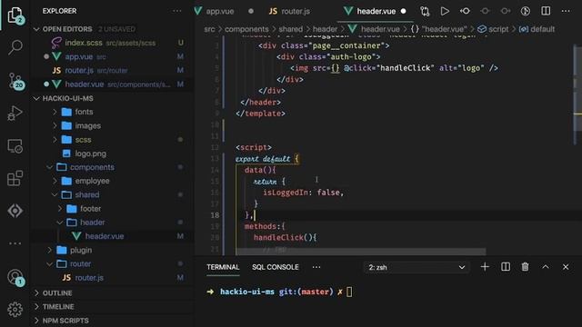Expand the OUTLINE section
Viewport: 582px width, 327px height.
click(36, 292)
